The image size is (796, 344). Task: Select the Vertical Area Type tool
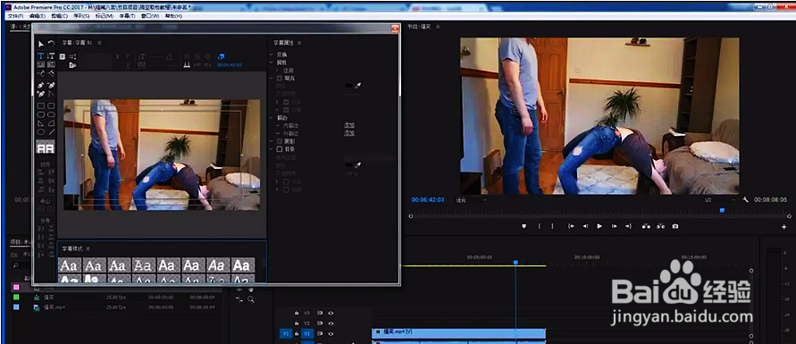pyautogui.click(x=51, y=64)
